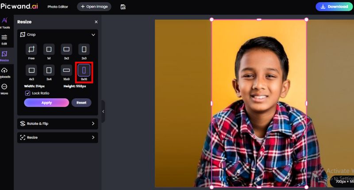This screenshot has height=190, width=354.
Task: Pick the 16x9 crop ratio
Action: tap(66, 70)
